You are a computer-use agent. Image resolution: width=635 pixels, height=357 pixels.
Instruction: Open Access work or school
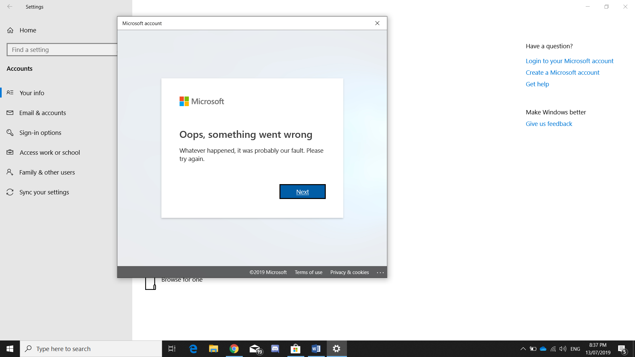point(50,152)
